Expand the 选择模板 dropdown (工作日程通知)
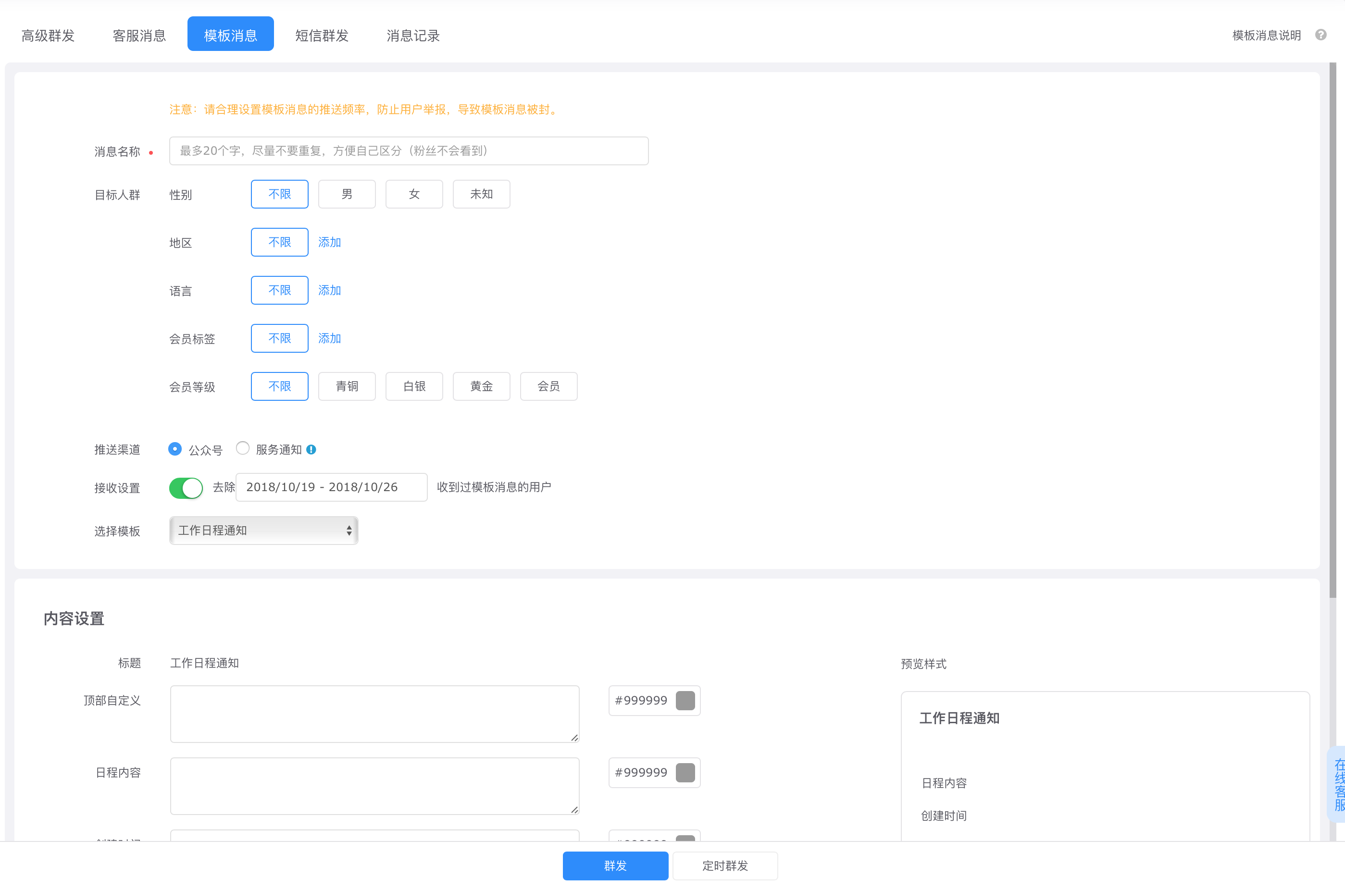The width and height of the screenshot is (1345, 890). tap(264, 531)
